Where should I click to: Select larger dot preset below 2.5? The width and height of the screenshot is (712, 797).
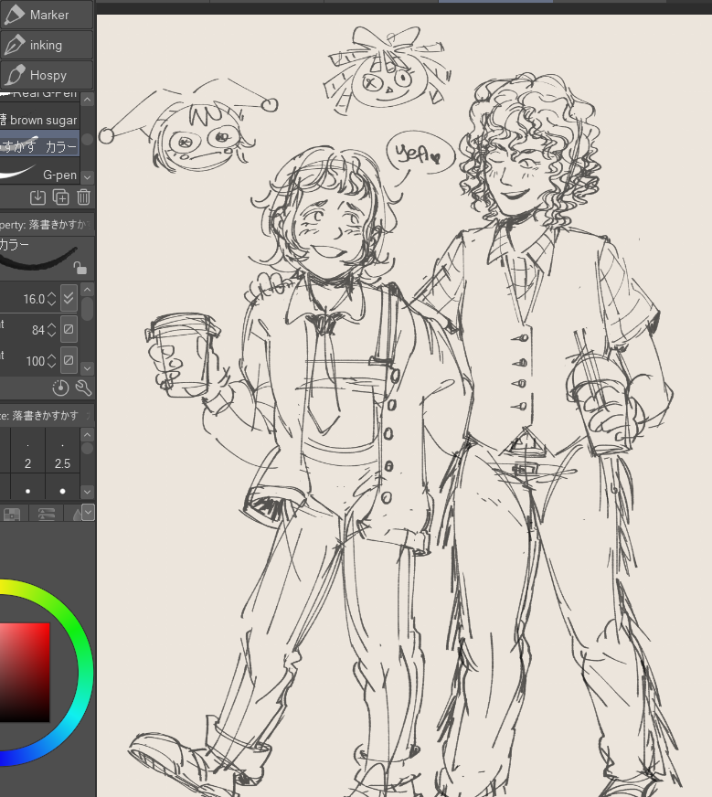pos(62,488)
